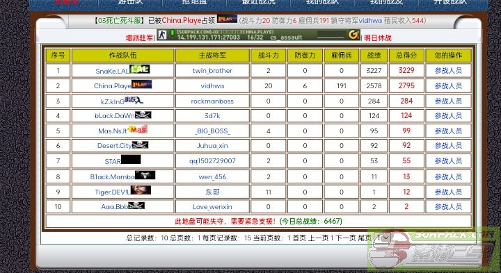The width and height of the screenshot is (501, 273).
Task: Click the black logo beside STAR
Action: pyautogui.click(x=131, y=159)
